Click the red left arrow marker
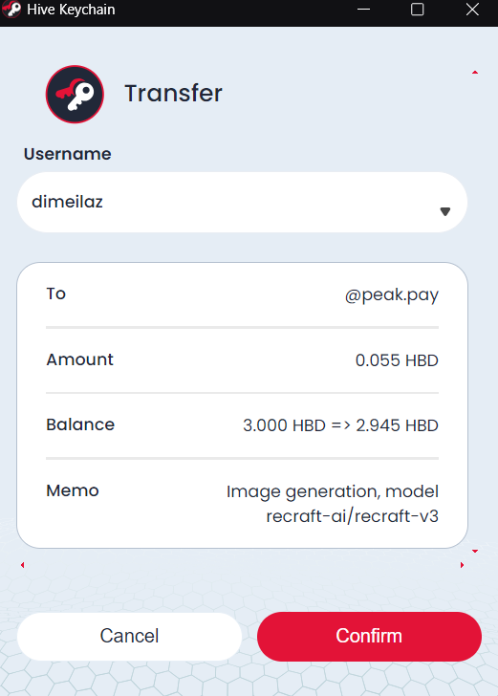The height and width of the screenshot is (696, 498). tap(23, 565)
